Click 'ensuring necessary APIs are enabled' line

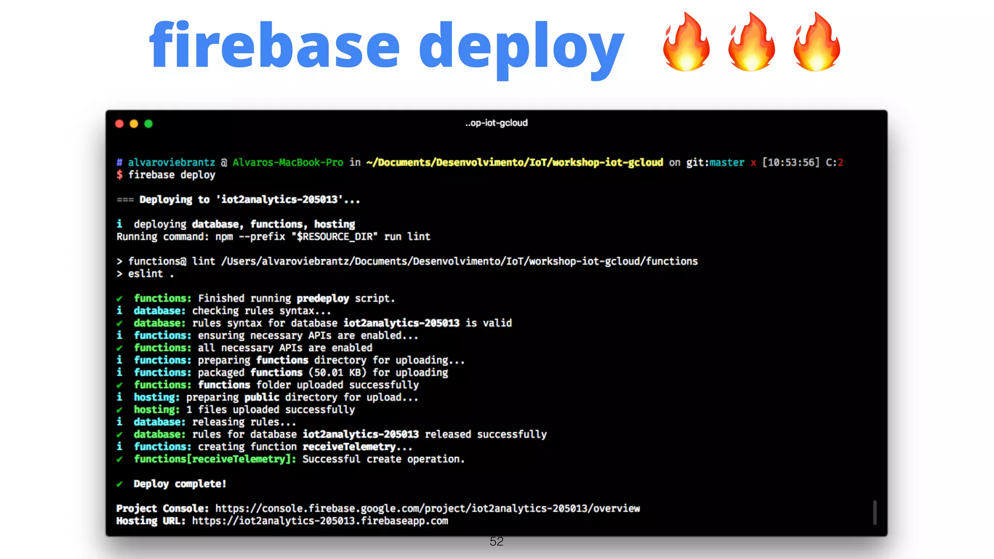point(267,335)
